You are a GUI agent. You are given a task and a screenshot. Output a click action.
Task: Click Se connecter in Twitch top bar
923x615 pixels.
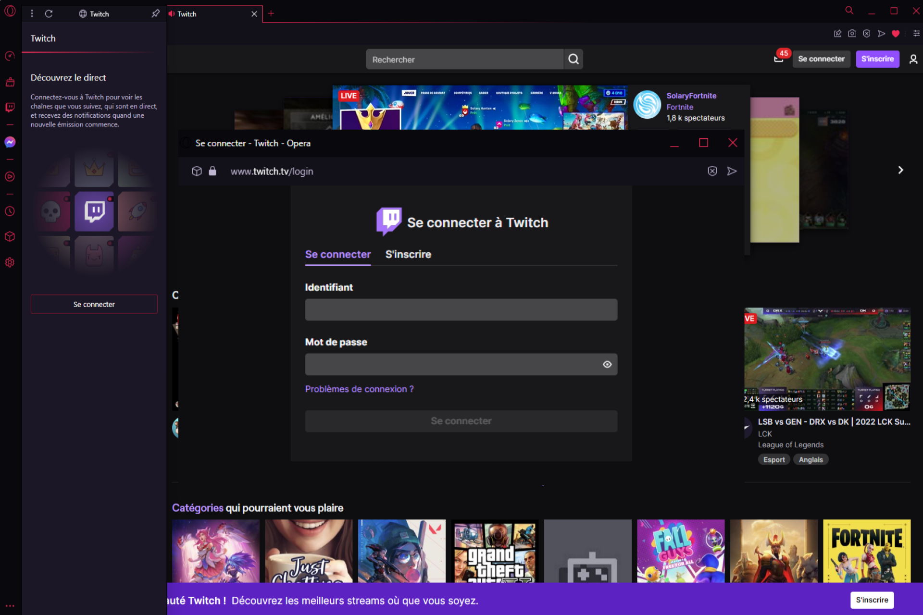tap(821, 59)
